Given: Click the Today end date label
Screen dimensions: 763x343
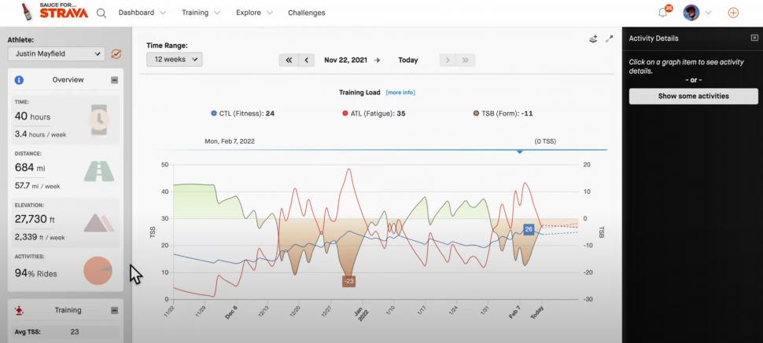Looking at the screenshot, I should (x=407, y=60).
